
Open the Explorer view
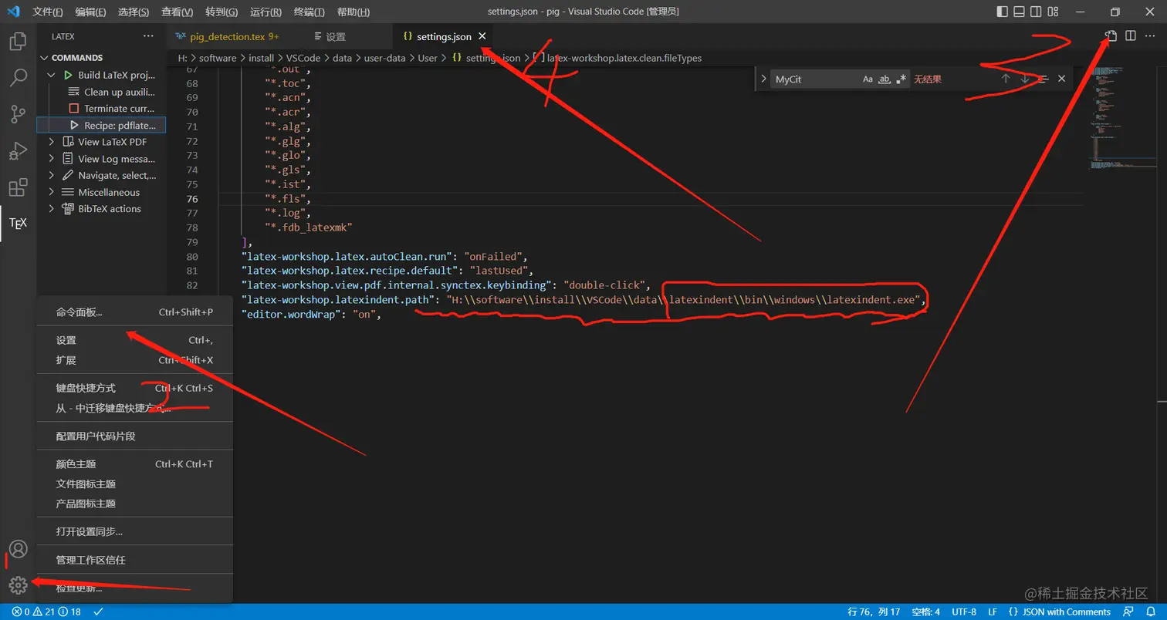pos(18,42)
